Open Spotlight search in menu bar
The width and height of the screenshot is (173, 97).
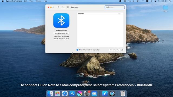click(151, 1)
